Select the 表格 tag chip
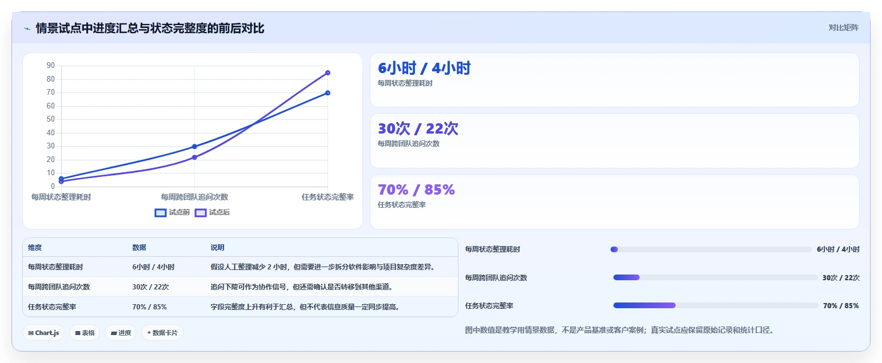 point(85,333)
